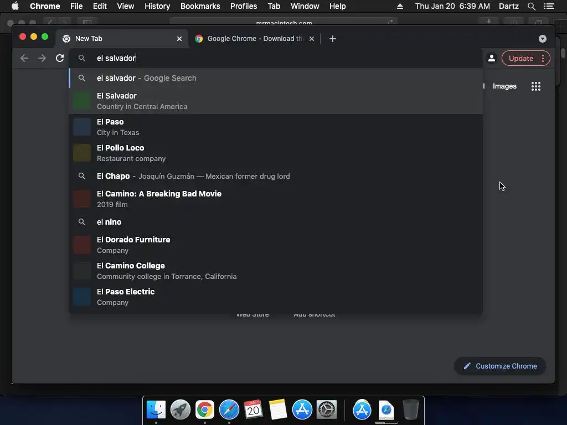Choose El Paso City in Texas suggestion
Screen dimensions: 567x425
pyautogui.click(x=276, y=127)
